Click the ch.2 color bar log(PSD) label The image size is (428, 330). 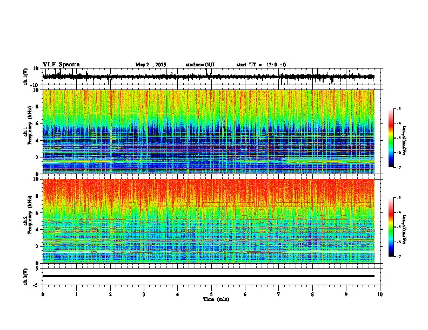point(405,229)
